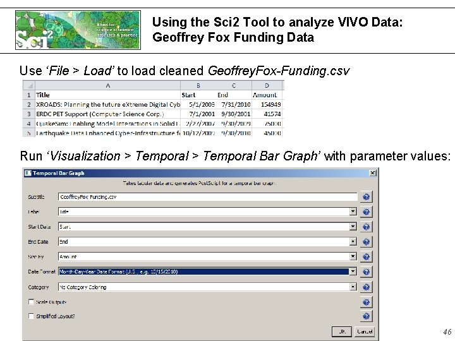Click the Sci2 logo image
455x341 pixels.
click(x=78, y=30)
